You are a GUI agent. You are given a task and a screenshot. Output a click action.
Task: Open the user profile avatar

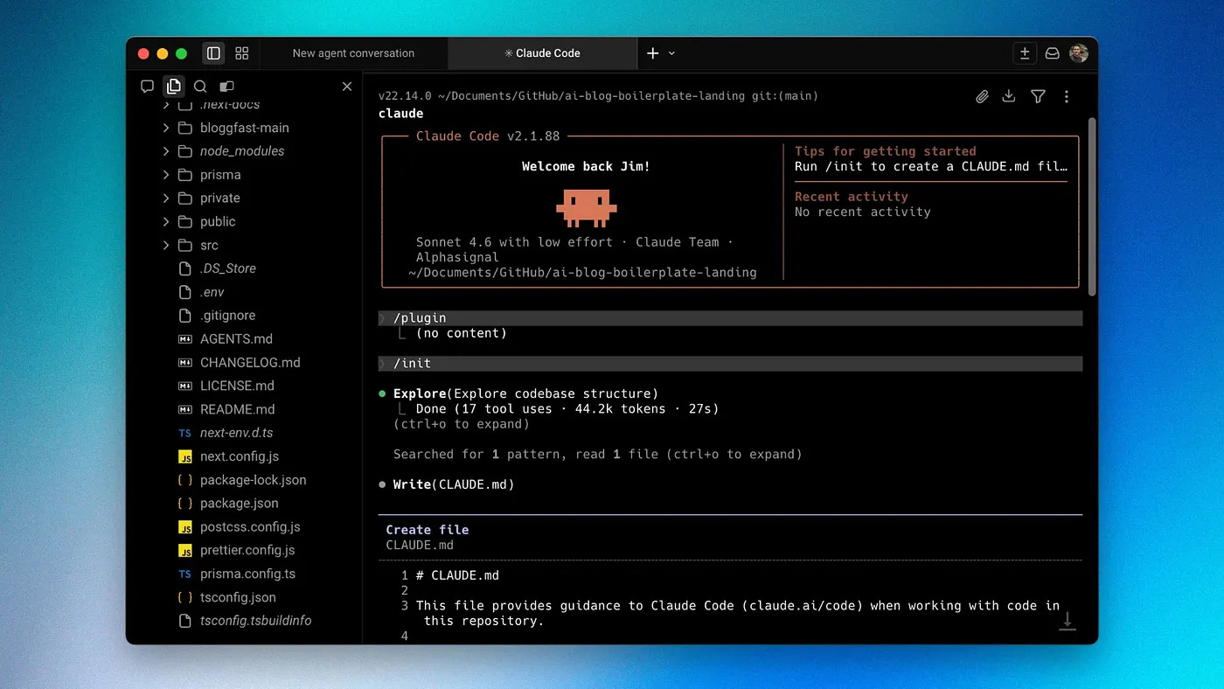(x=1079, y=53)
